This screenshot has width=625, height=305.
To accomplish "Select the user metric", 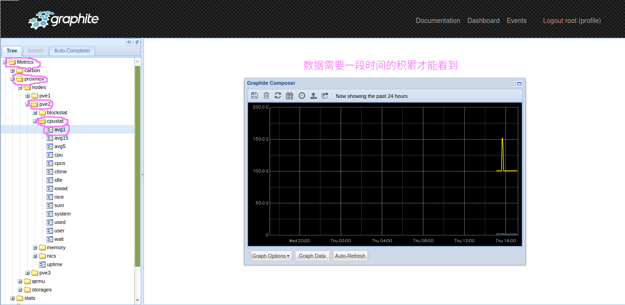I will pos(60,231).
